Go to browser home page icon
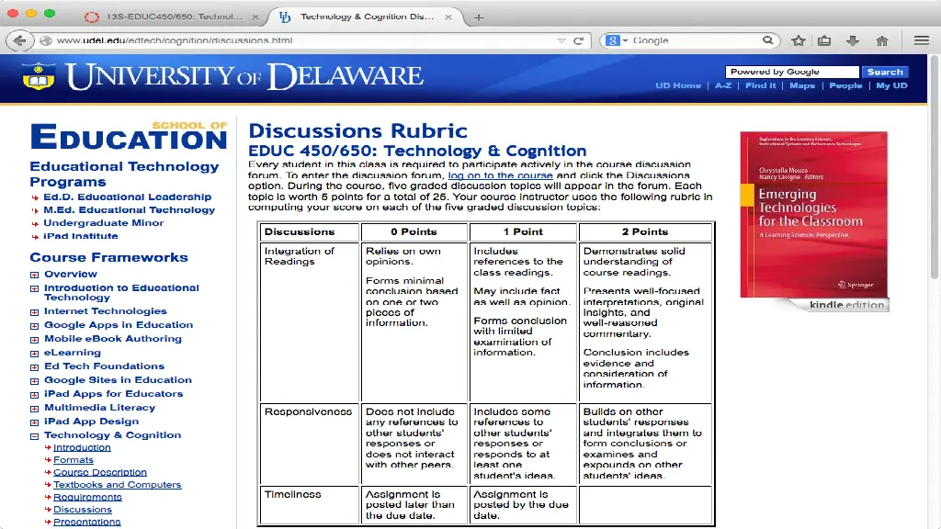Viewport: 941px width, 529px height. tap(881, 40)
